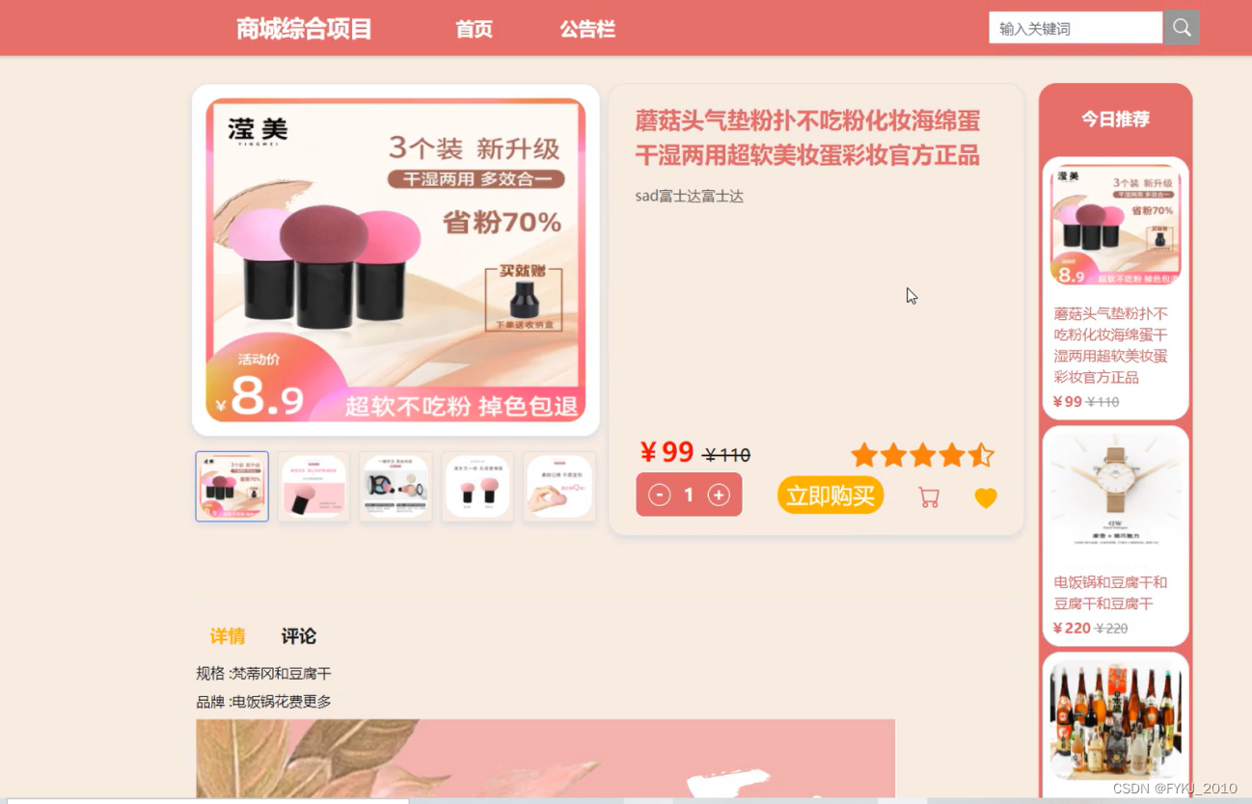The width and height of the screenshot is (1252, 804).
Task: Decrease quantity with minus button
Action: pyautogui.click(x=660, y=495)
